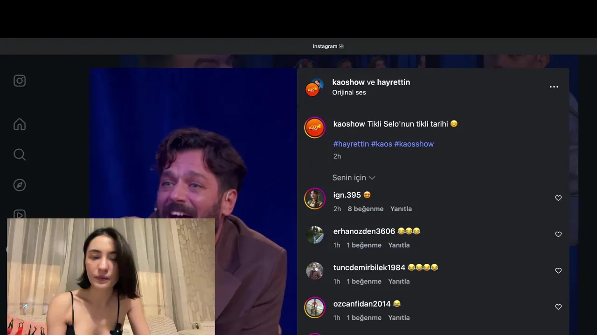Reply to ign.395 via Yanıtla

(x=401, y=209)
